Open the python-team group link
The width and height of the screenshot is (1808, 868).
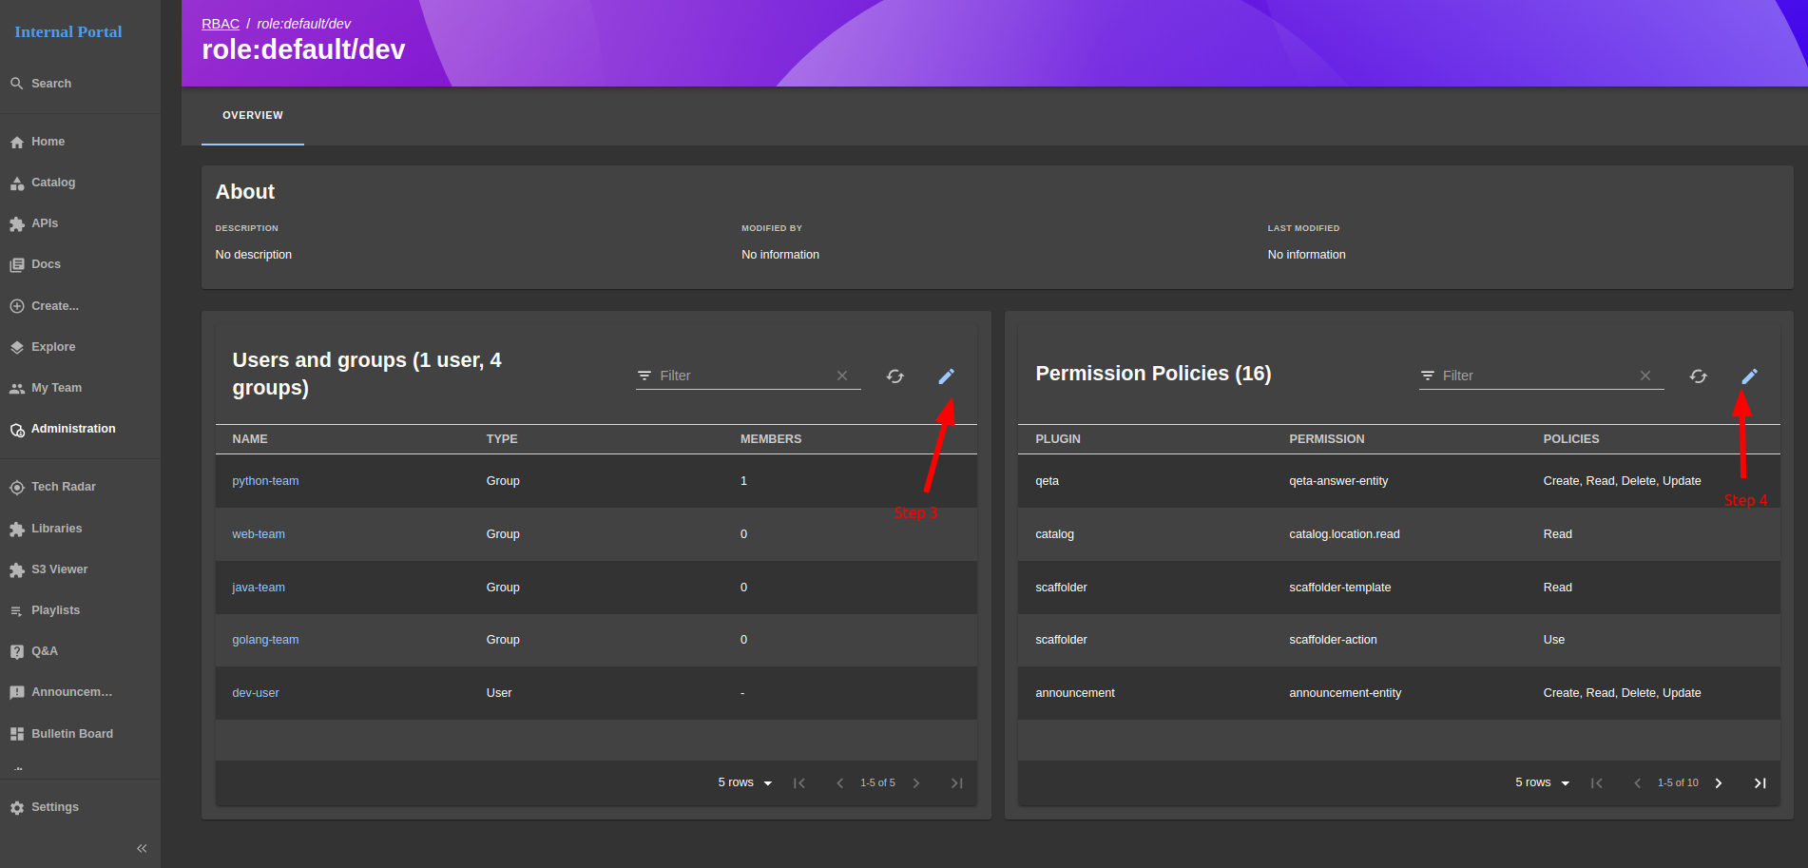(265, 481)
